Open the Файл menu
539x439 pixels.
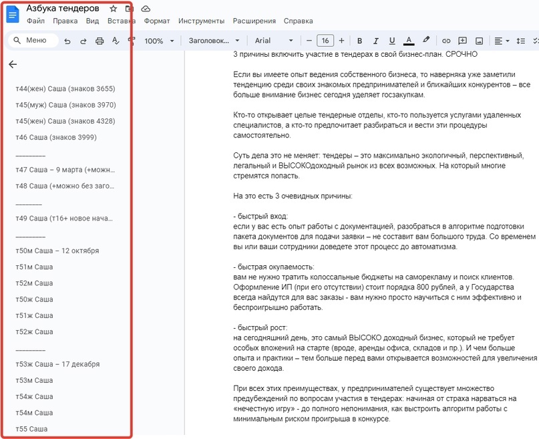click(x=36, y=21)
